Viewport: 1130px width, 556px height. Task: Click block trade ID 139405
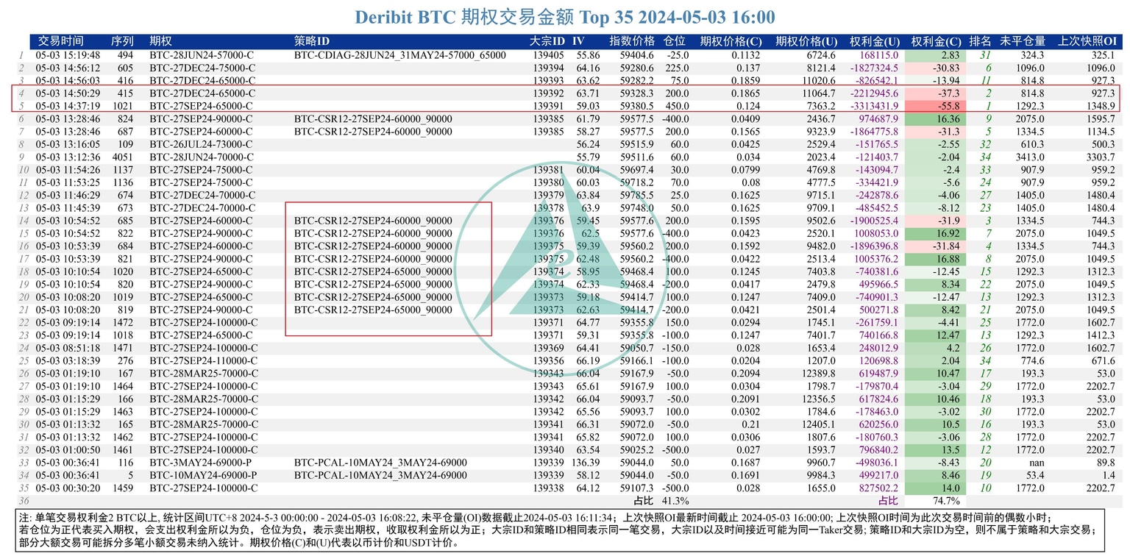point(548,55)
